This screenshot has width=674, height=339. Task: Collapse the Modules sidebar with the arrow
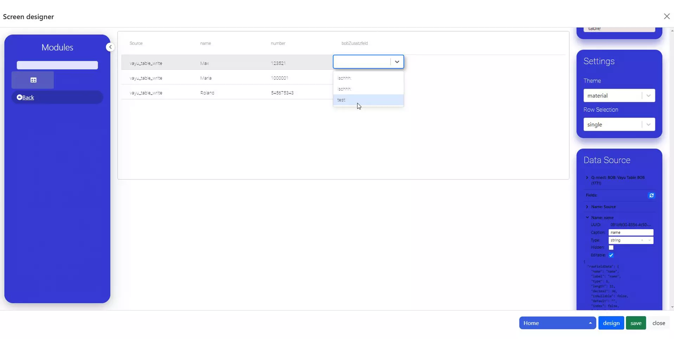pos(110,47)
